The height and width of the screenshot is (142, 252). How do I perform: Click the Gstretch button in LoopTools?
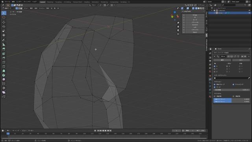coord(195,25)
